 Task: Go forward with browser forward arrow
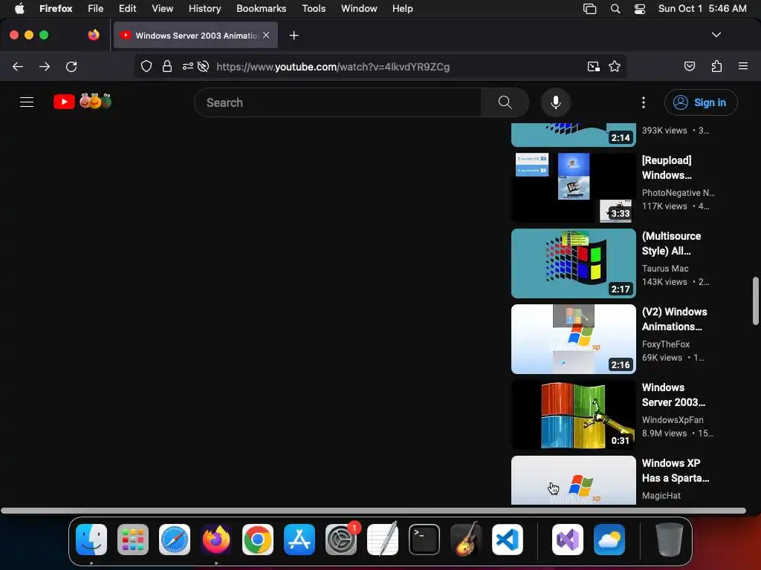point(45,66)
